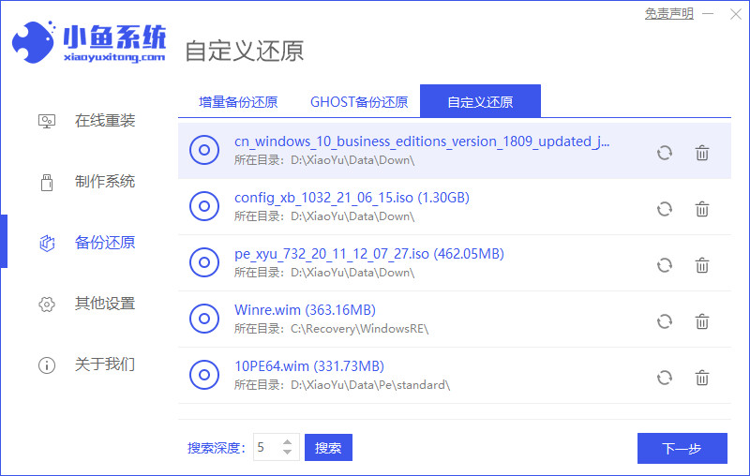Select the 10PE64.wim radio button
This screenshot has height=476, width=750.
tap(204, 375)
